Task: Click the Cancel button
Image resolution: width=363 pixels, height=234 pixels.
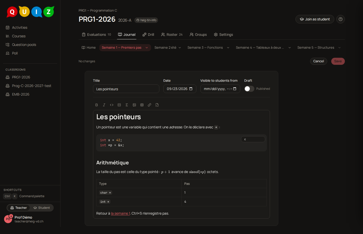Action: tap(319, 61)
